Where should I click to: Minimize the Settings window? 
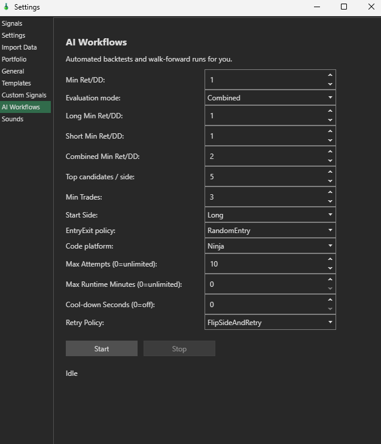[317, 7]
